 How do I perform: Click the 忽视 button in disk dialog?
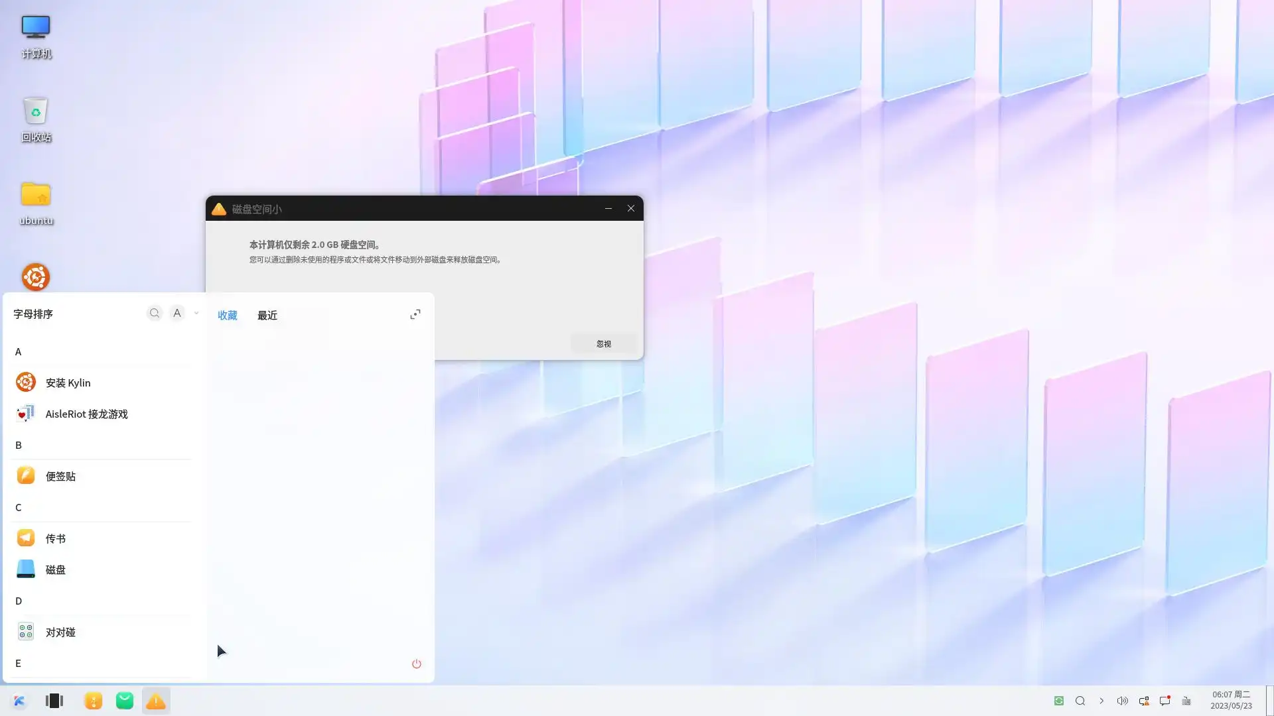point(603,343)
